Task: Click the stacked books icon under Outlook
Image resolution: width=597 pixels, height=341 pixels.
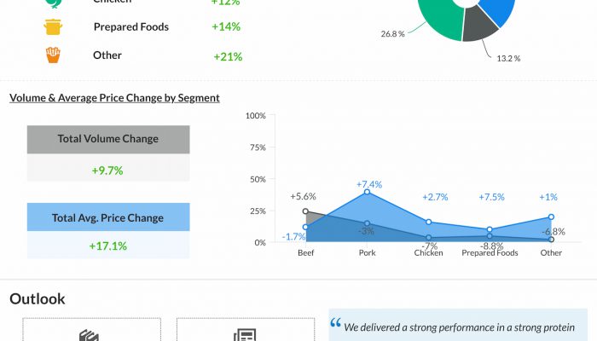Action: coord(90,335)
